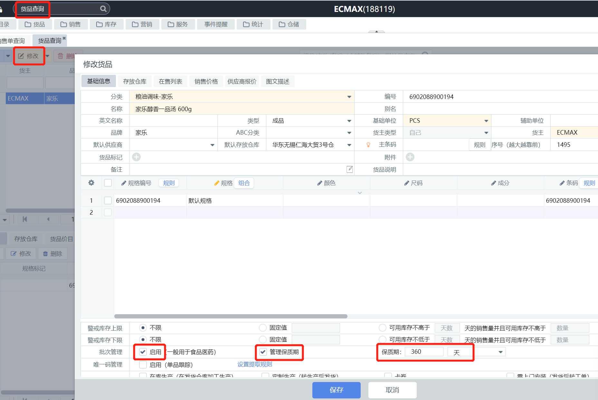Click the search magnifier icon in top bar
Screen dimensions: 598x400
(103, 9)
